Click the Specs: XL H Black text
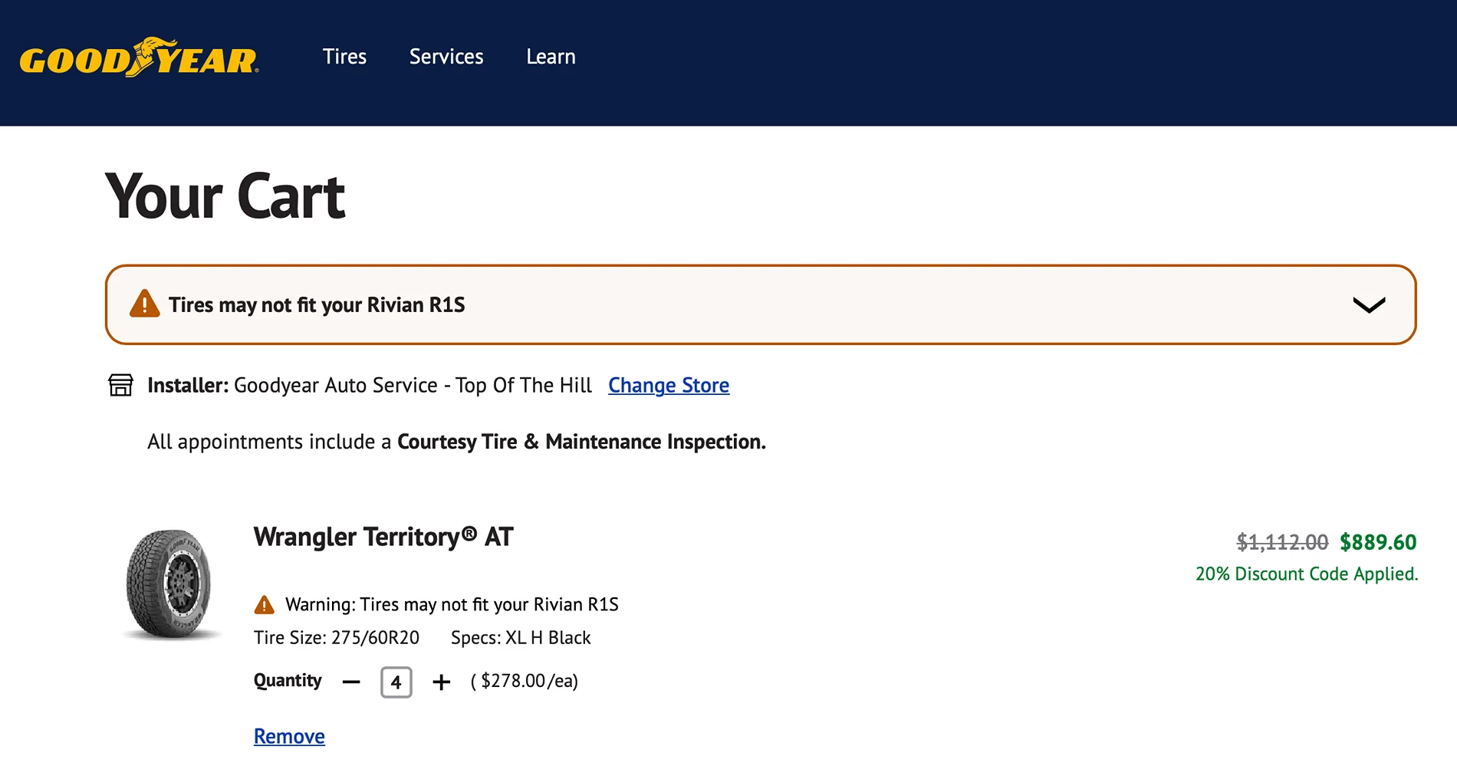 [521, 638]
